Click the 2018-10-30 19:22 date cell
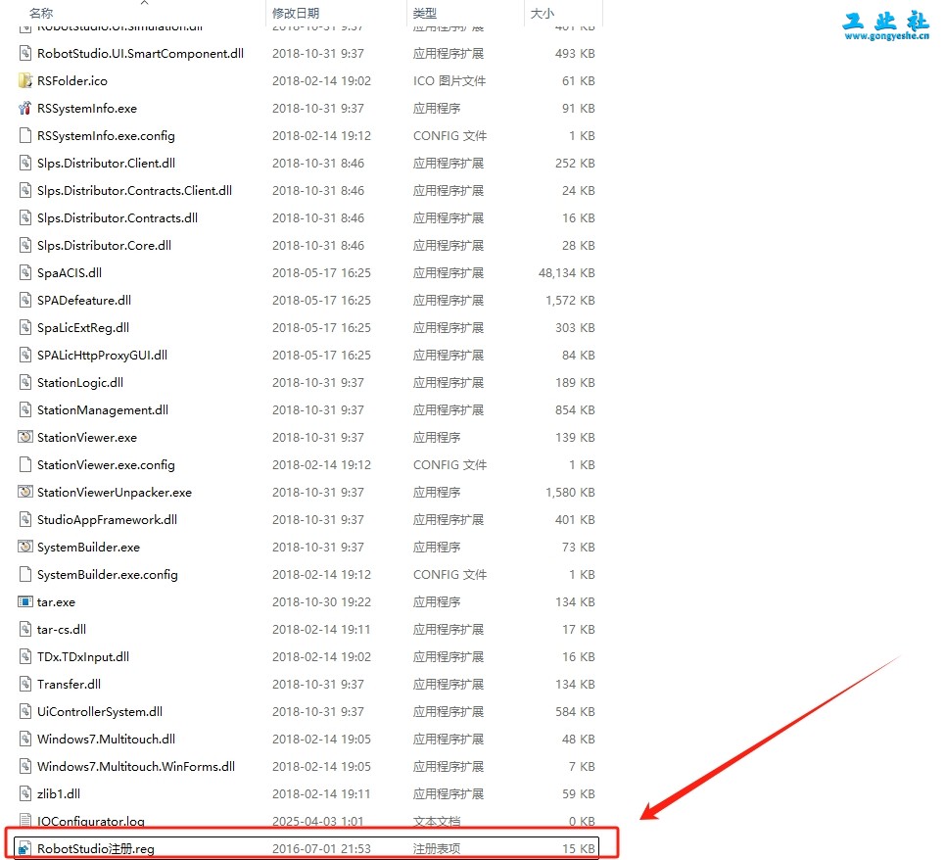 (321, 602)
